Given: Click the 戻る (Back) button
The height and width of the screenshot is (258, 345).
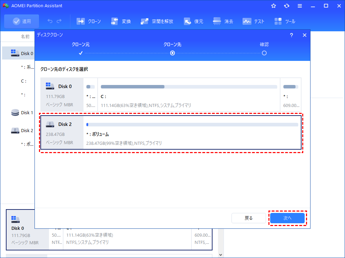Looking at the screenshot, I should click(248, 218).
